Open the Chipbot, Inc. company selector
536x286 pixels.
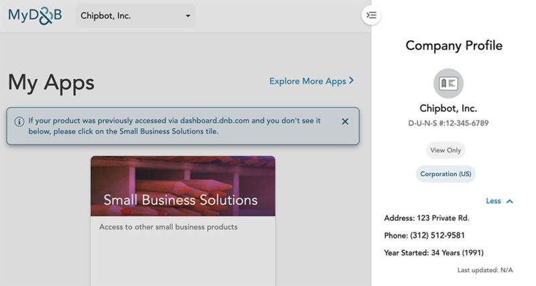click(135, 15)
